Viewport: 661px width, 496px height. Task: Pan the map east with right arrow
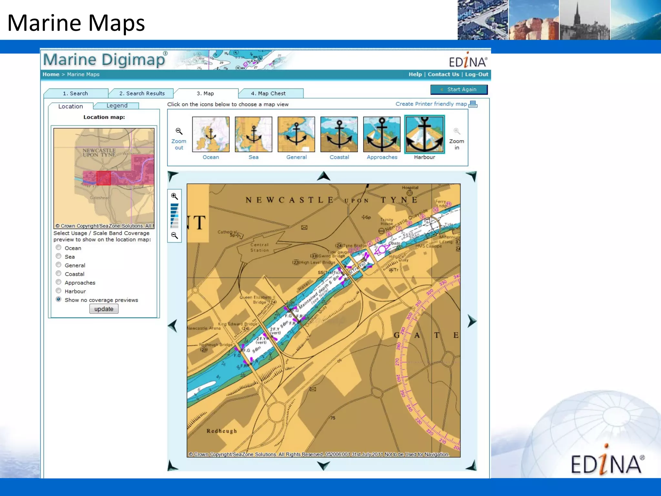tap(472, 321)
